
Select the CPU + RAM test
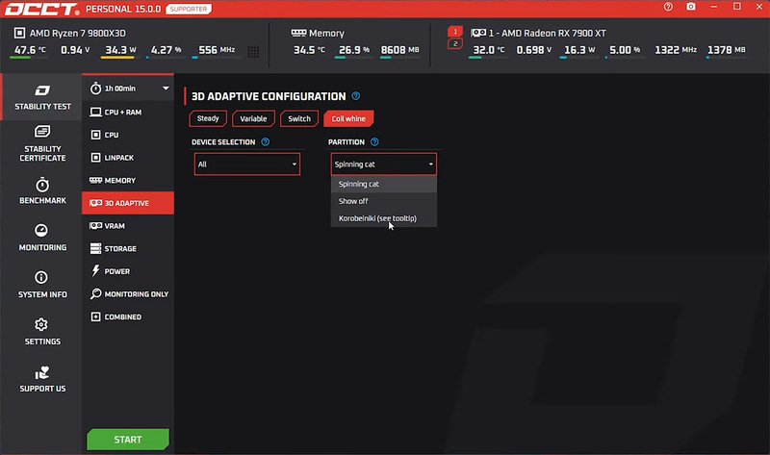click(x=128, y=112)
